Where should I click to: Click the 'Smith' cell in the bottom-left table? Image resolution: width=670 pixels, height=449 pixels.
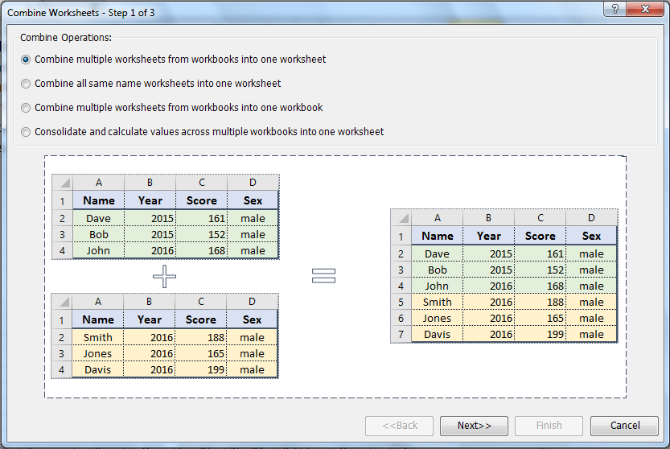point(98,337)
